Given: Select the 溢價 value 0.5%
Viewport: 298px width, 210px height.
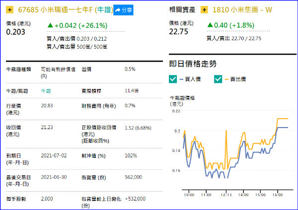Looking at the screenshot, I should [x=130, y=69].
